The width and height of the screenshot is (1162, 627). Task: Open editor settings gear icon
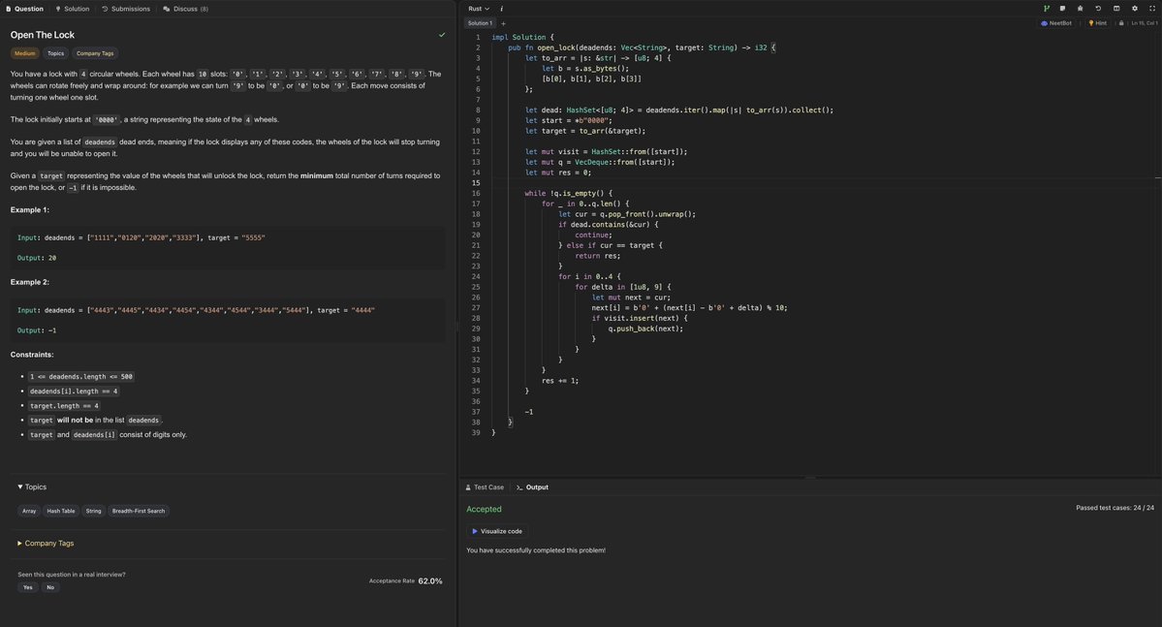(1135, 9)
